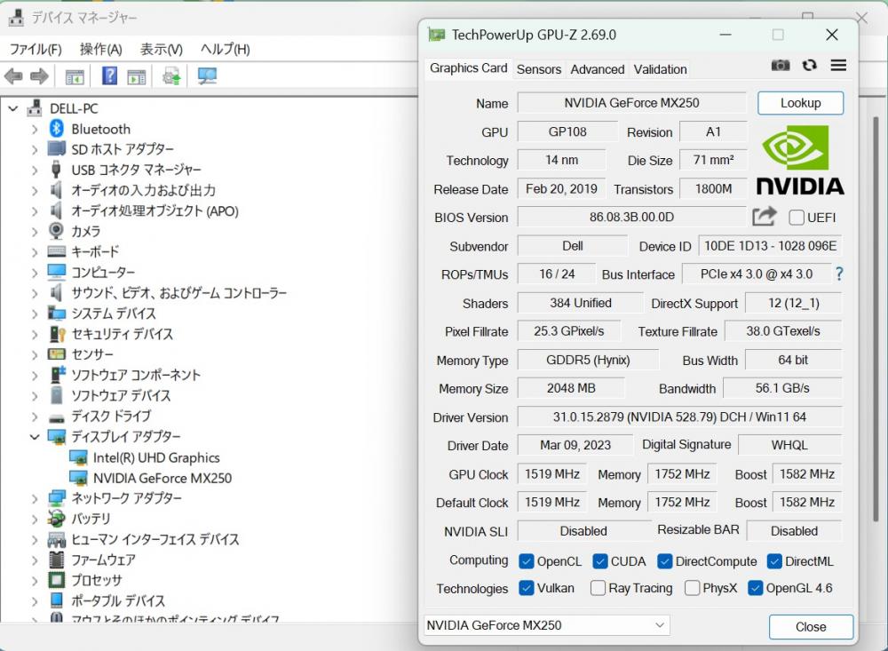Open the 操作(A) menu

click(100, 49)
